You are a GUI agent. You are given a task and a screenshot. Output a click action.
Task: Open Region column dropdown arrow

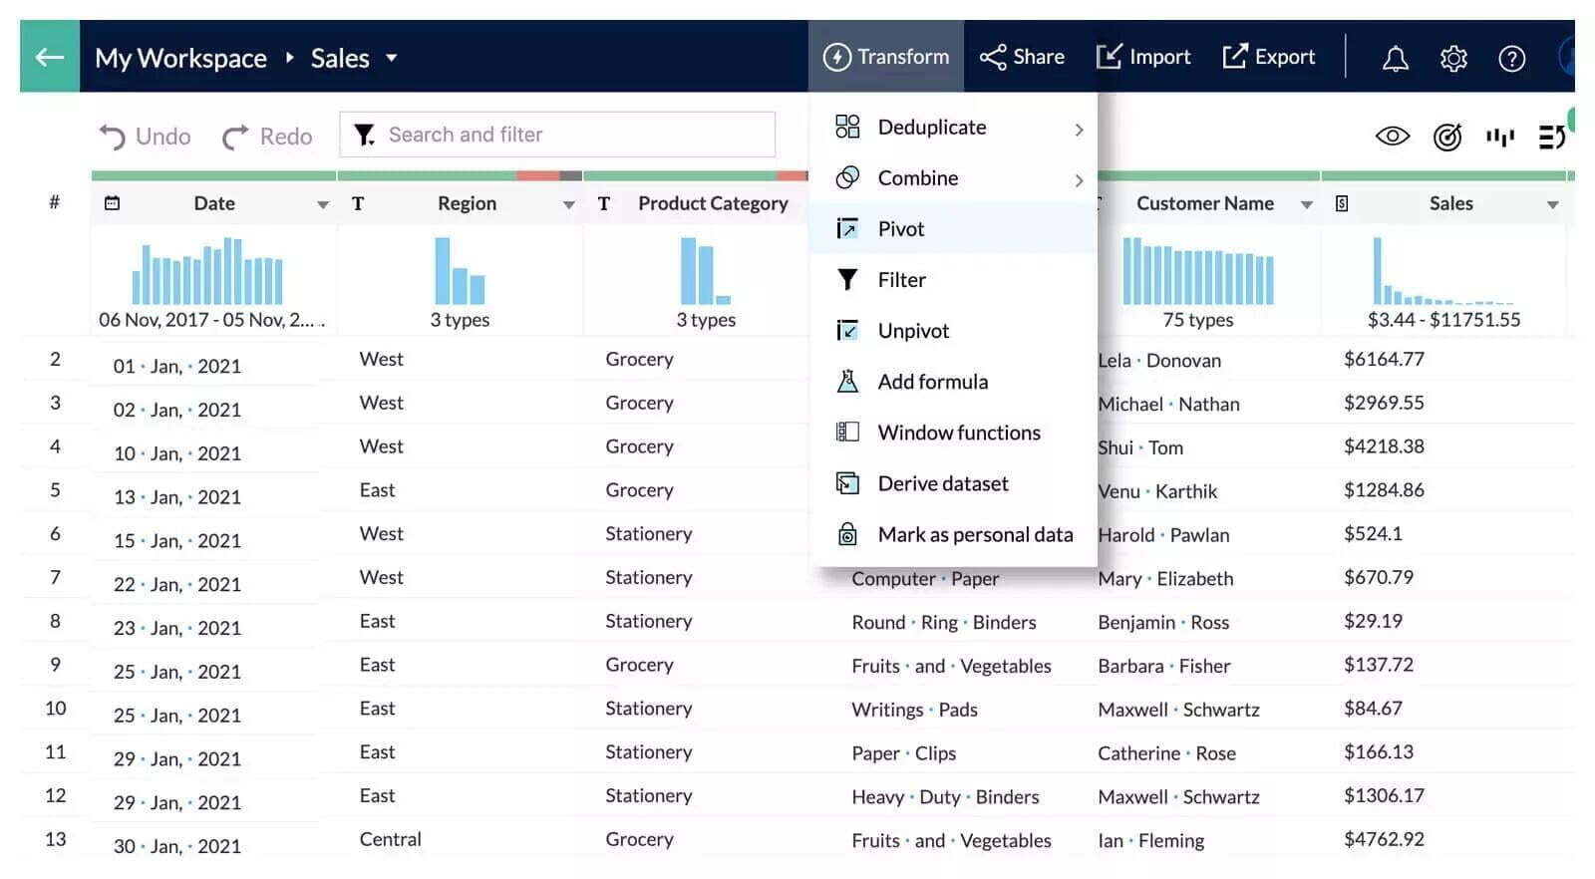pos(569,205)
